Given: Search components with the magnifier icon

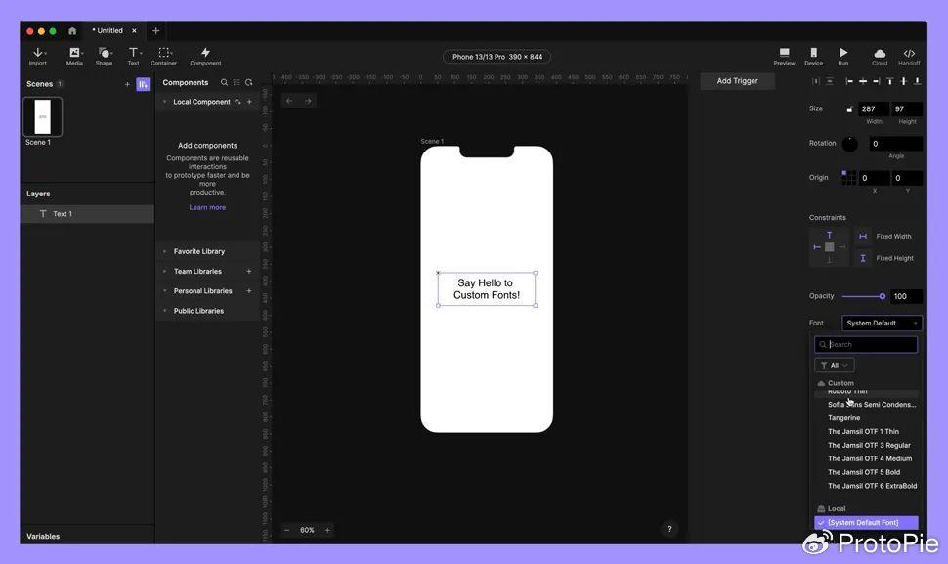Looking at the screenshot, I should click(225, 82).
